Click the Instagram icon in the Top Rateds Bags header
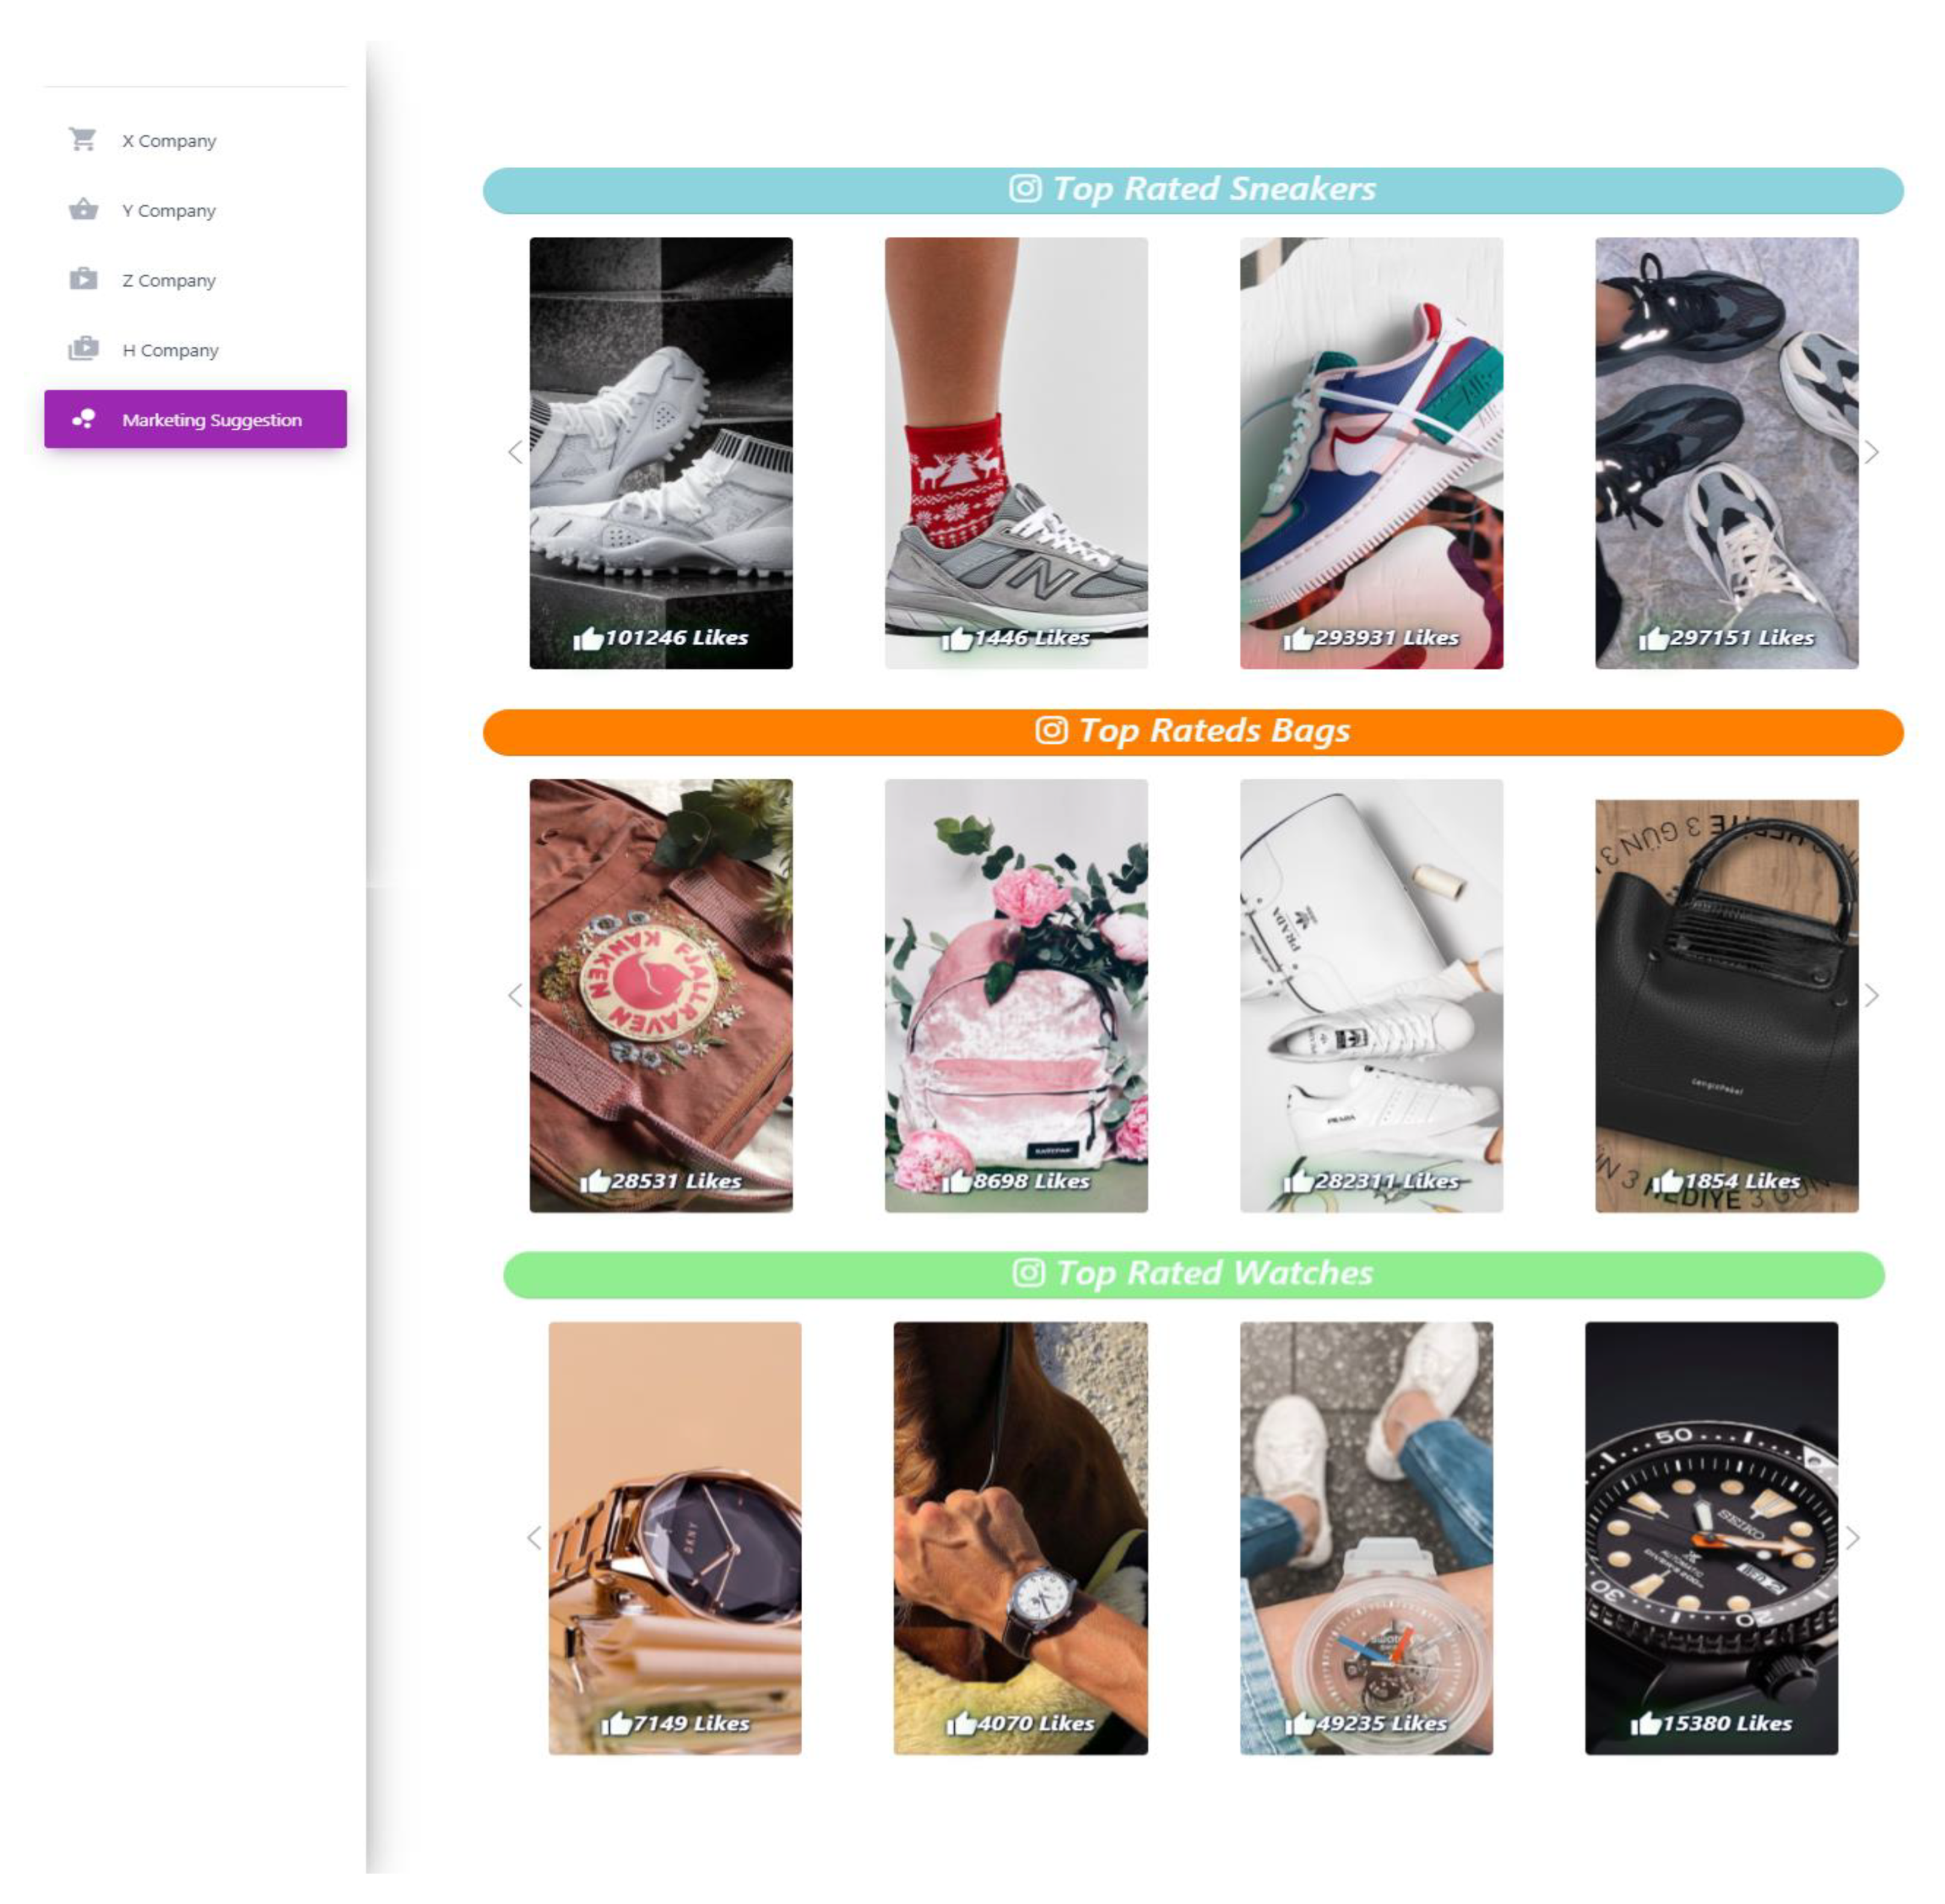The image size is (1945, 1904). [1050, 730]
